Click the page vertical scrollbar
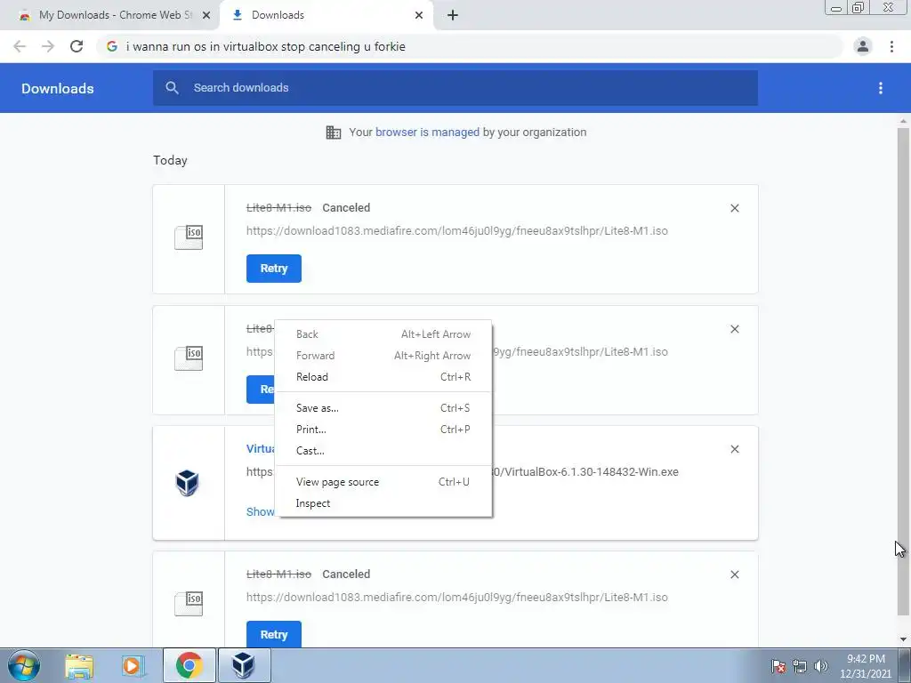Screen dimensions: 911x683 [903, 372]
